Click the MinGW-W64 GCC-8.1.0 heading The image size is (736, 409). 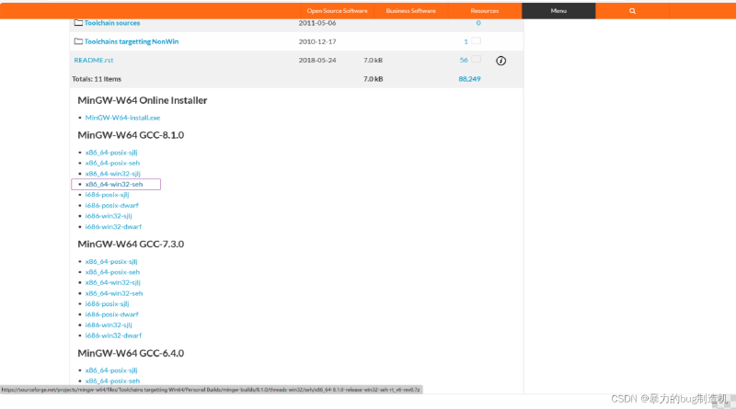[x=131, y=135]
